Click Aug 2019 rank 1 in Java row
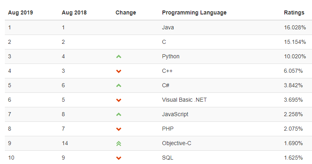This screenshot has width=312, height=164. [x=10, y=27]
